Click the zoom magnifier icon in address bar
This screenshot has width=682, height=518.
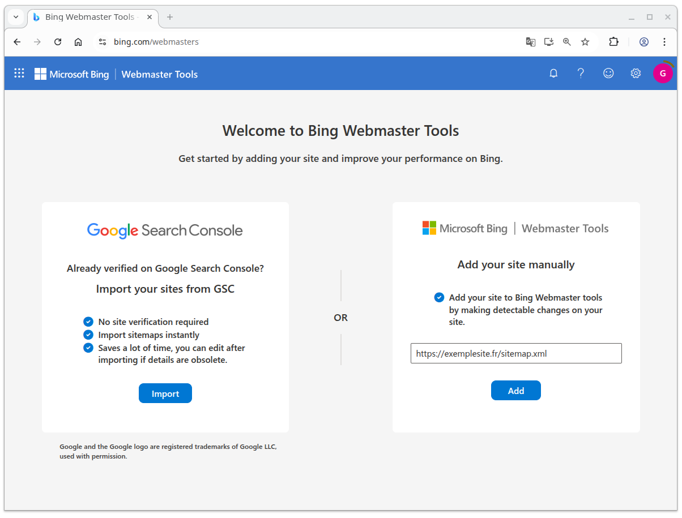point(567,42)
